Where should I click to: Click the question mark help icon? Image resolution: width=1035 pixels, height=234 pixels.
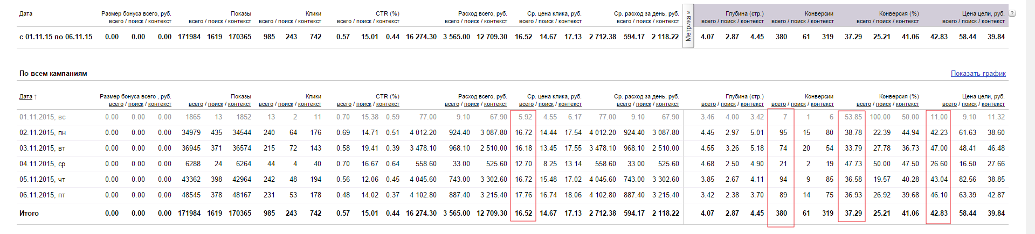(x=1012, y=13)
